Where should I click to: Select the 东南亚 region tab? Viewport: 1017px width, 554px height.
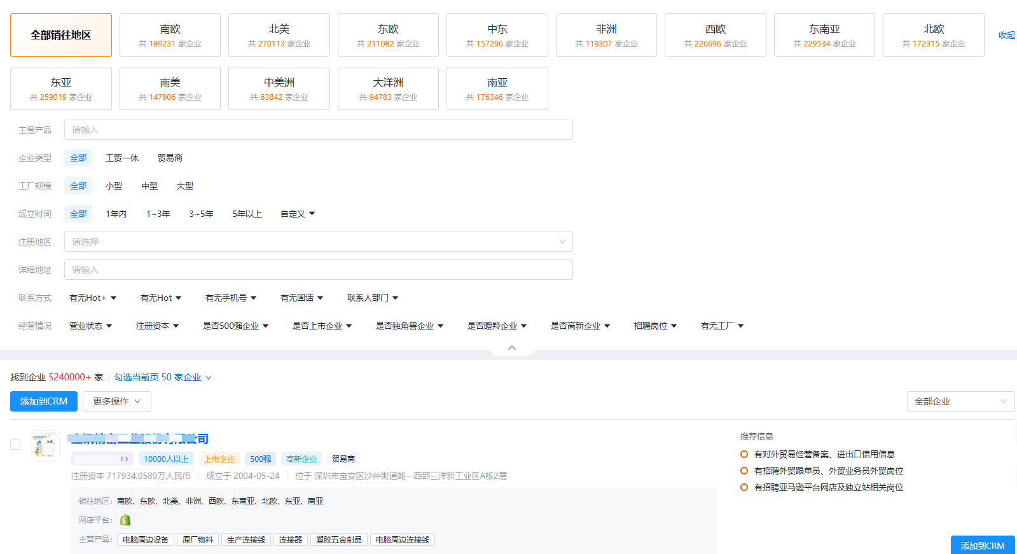click(x=824, y=35)
